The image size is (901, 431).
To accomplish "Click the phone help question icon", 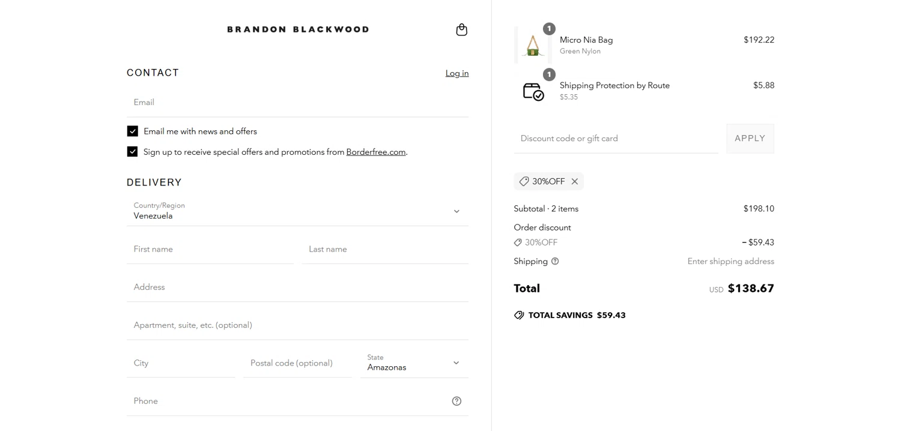I will tap(457, 401).
